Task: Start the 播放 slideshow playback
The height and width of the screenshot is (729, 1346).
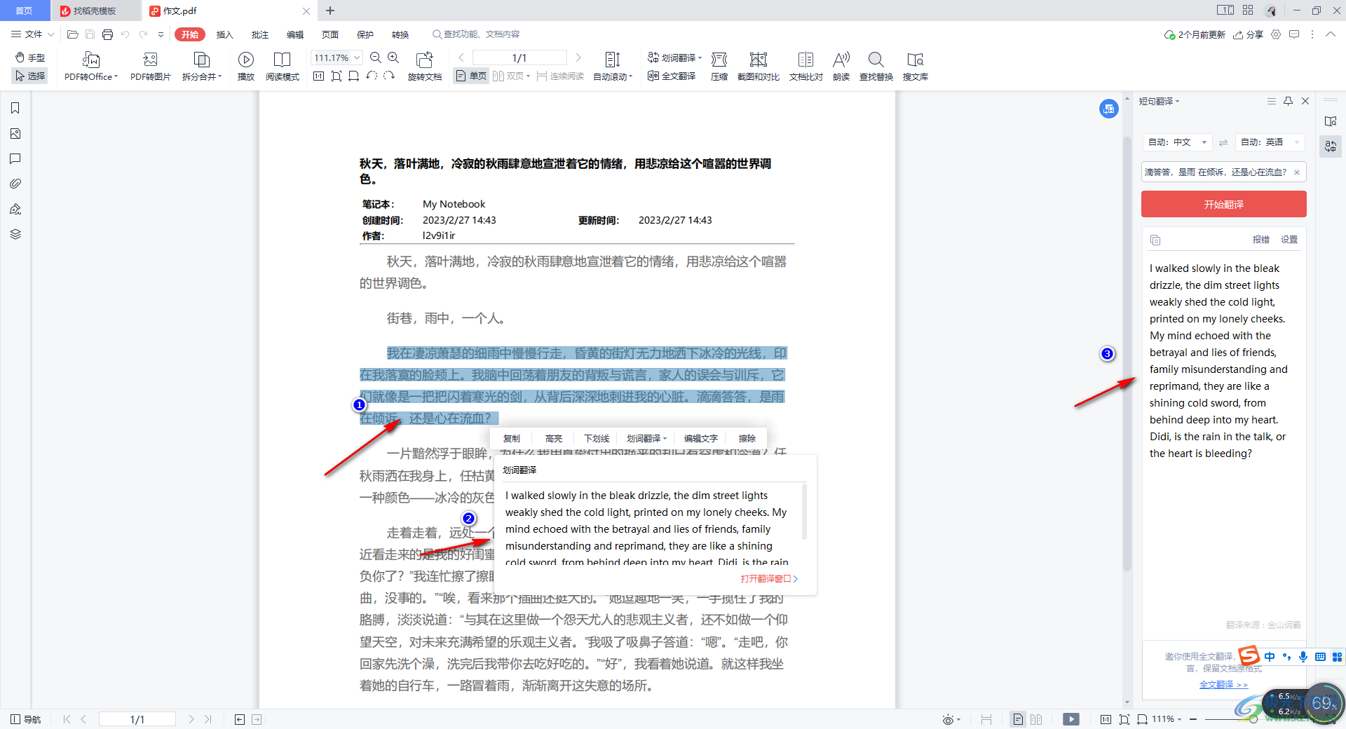Action: (x=246, y=67)
